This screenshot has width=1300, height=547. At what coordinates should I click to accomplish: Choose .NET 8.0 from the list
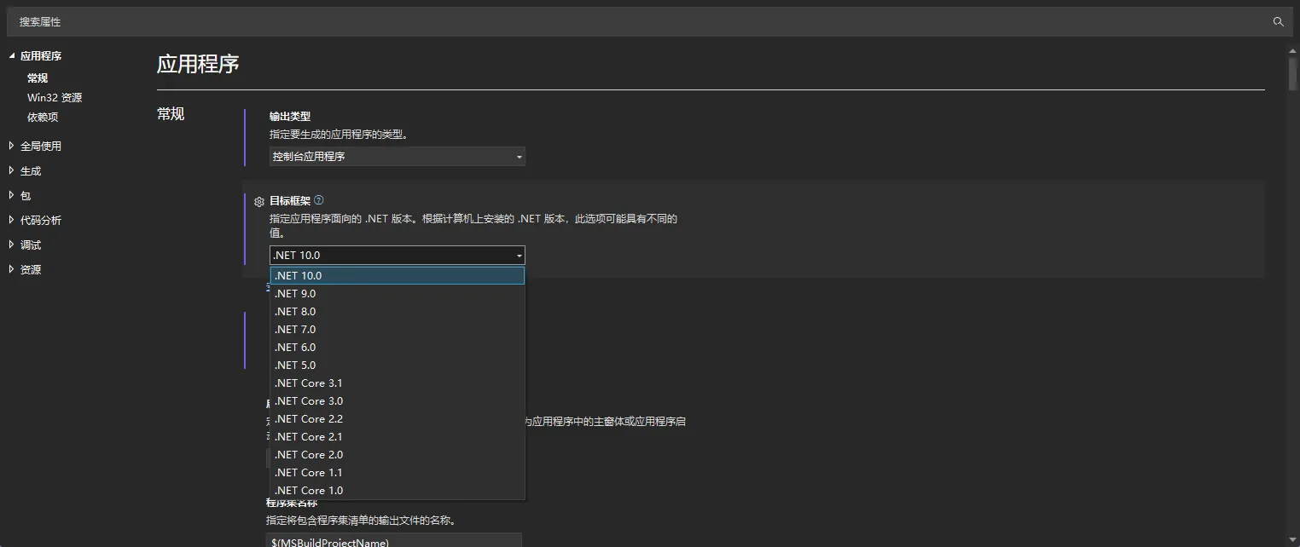(398, 311)
